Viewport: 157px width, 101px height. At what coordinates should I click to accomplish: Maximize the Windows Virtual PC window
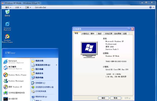(x=146, y=3)
